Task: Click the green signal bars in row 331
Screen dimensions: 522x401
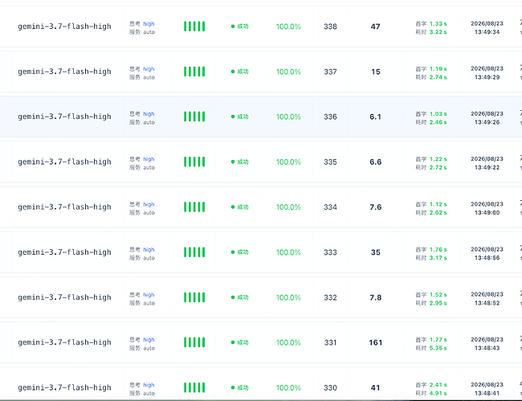Action: 194,342
